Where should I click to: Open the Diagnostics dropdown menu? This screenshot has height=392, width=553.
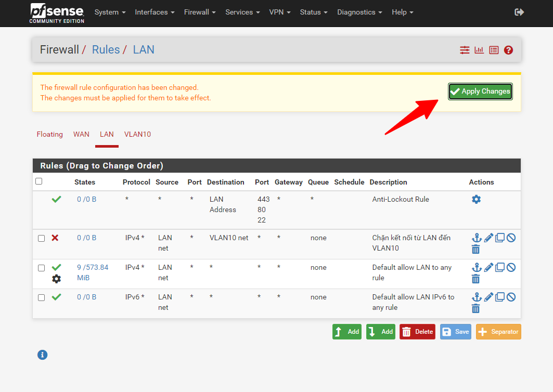point(359,12)
